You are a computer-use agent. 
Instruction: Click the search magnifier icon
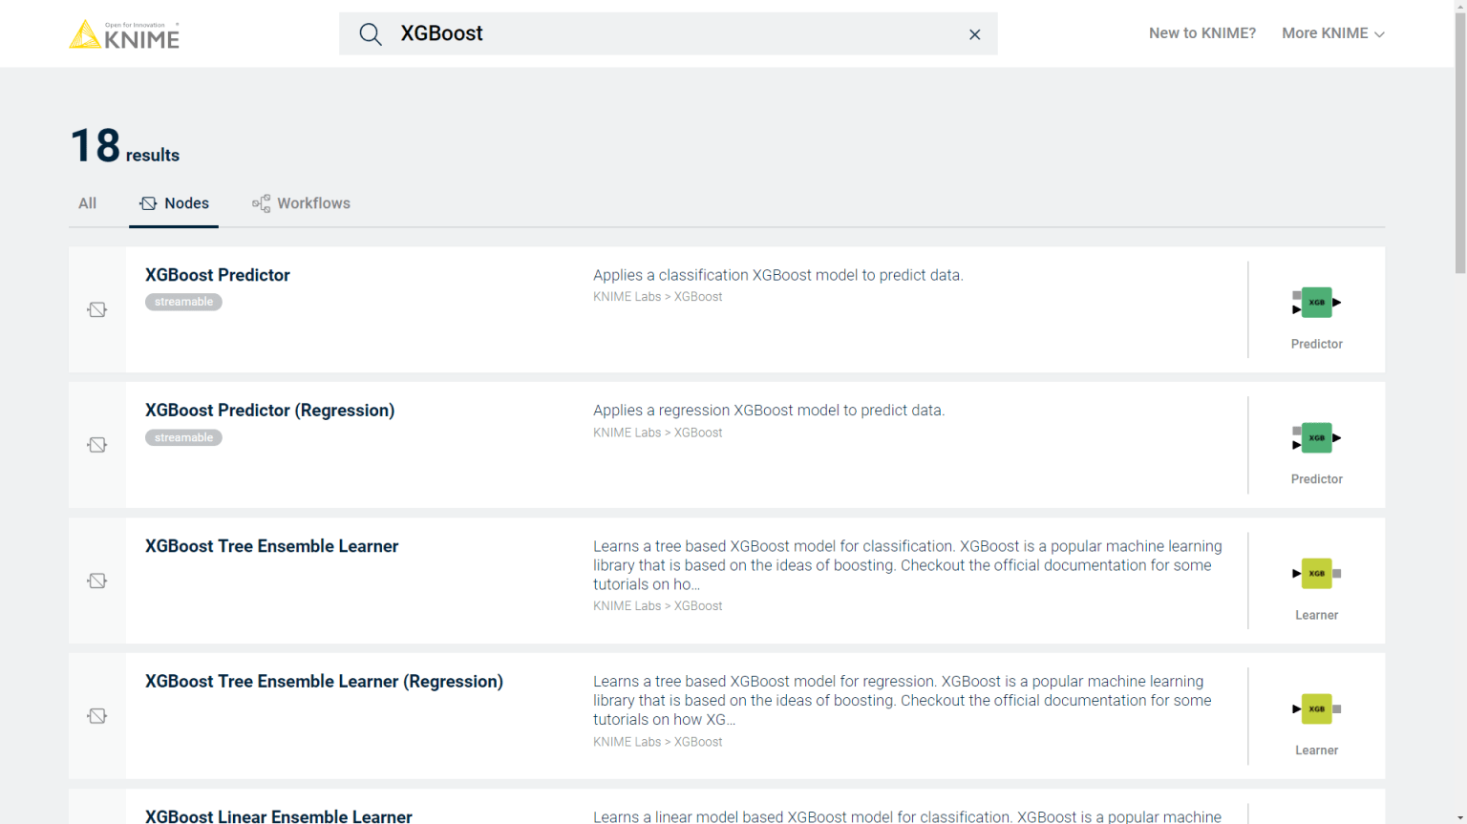(371, 34)
